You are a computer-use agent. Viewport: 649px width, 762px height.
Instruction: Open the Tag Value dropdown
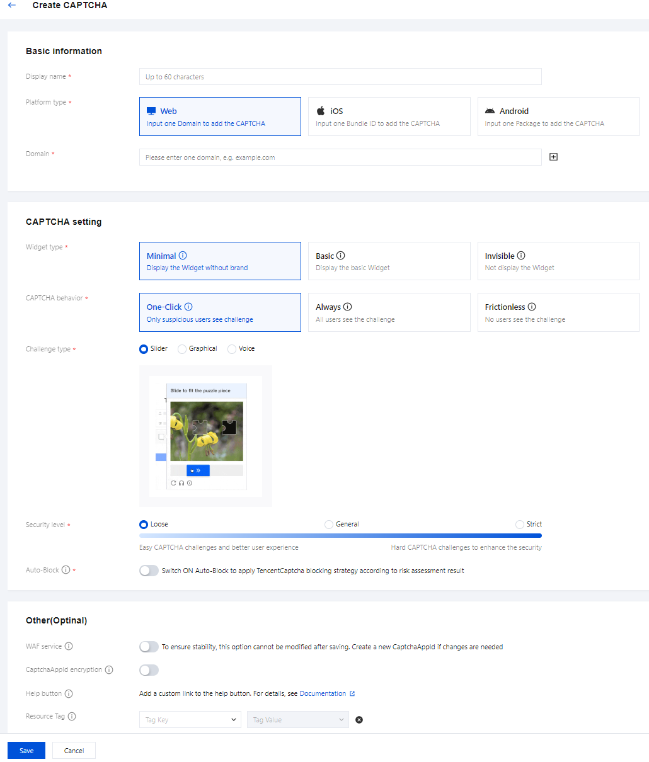tap(297, 720)
